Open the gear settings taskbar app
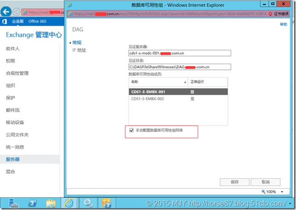The height and width of the screenshot is (210, 296). pyautogui.click(x=88, y=203)
